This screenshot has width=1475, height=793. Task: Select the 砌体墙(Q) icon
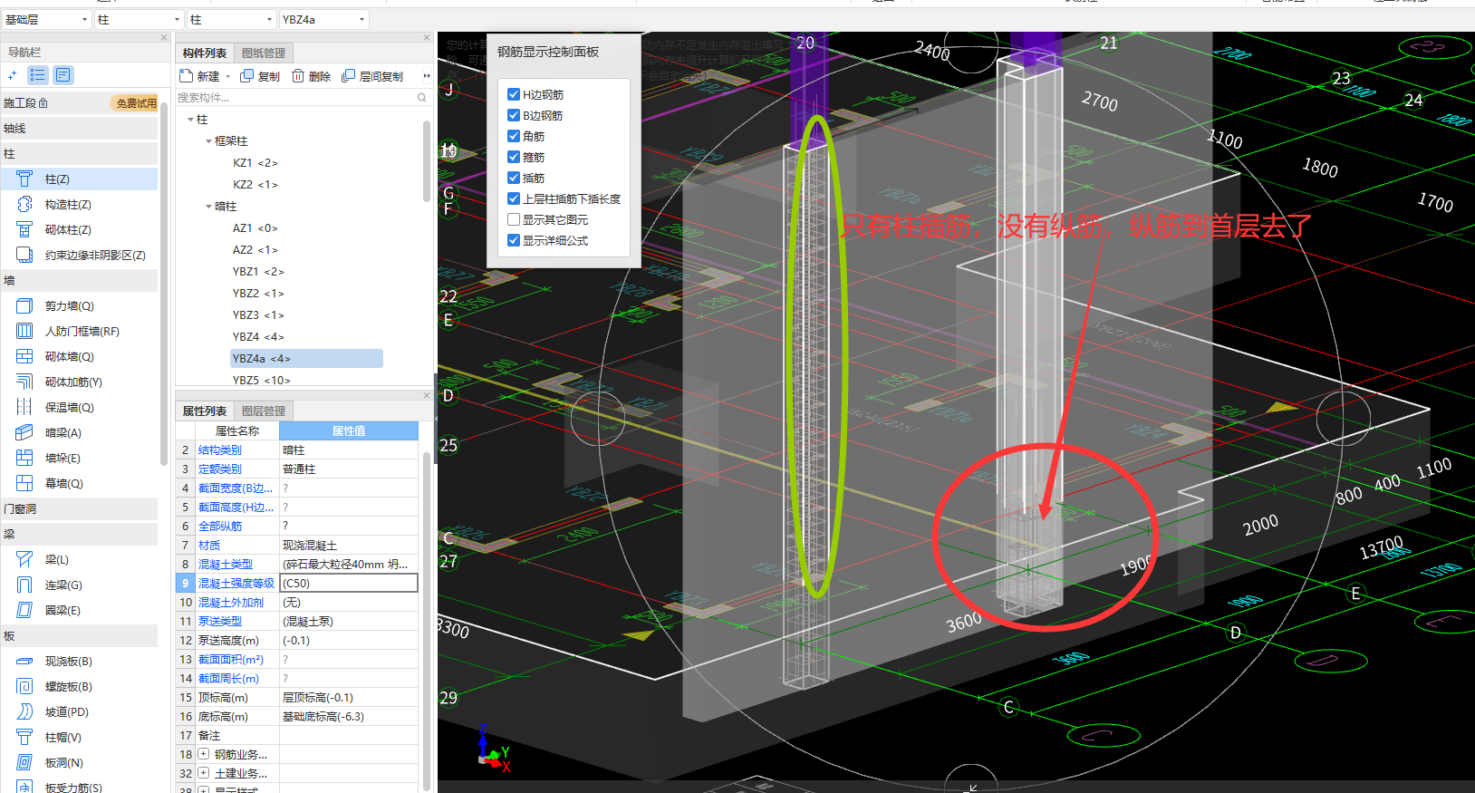[x=24, y=356]
